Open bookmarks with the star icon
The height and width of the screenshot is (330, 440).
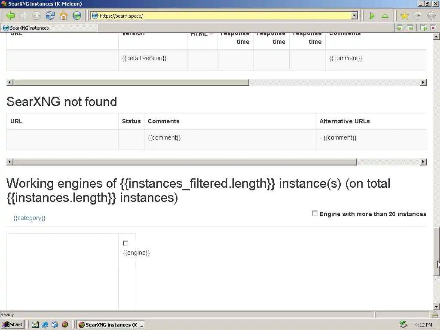click(x=404, y=16)
